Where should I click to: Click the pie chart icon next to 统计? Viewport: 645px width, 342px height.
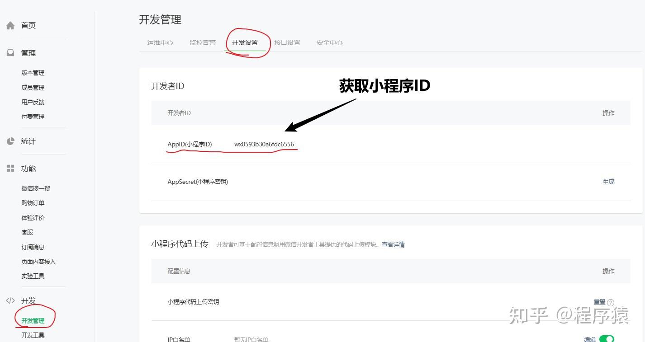tap(10, 141)
